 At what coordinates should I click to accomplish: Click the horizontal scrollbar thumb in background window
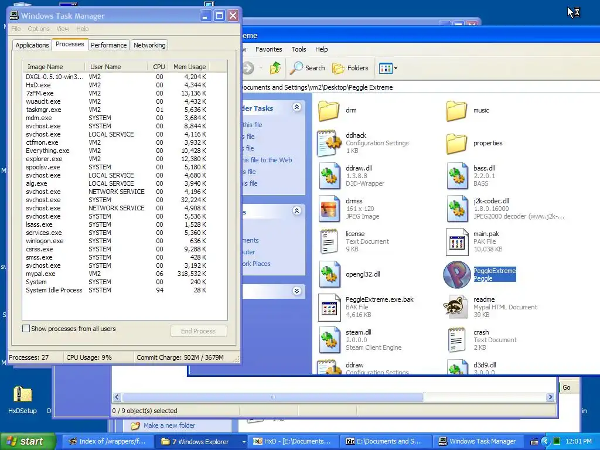tap(273, 397)
